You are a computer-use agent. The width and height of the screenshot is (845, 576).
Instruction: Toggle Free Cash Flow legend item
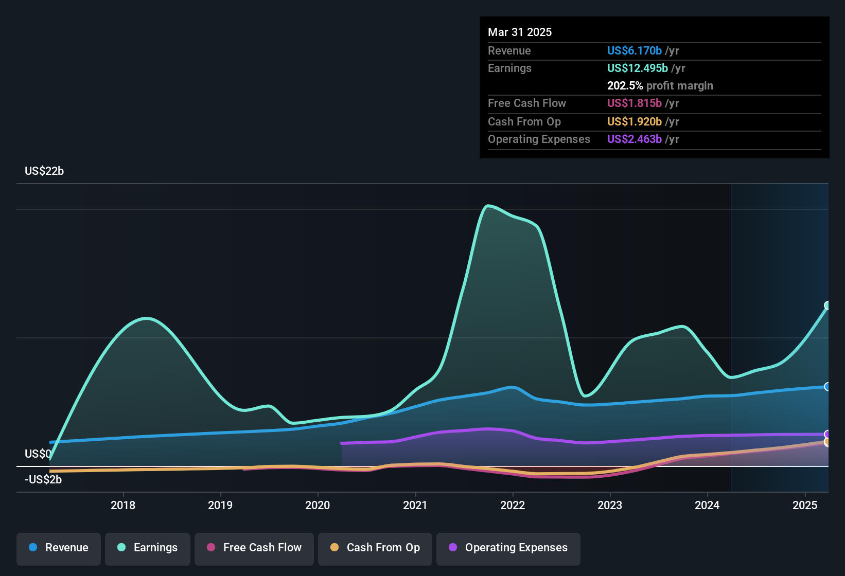(254, 548)
